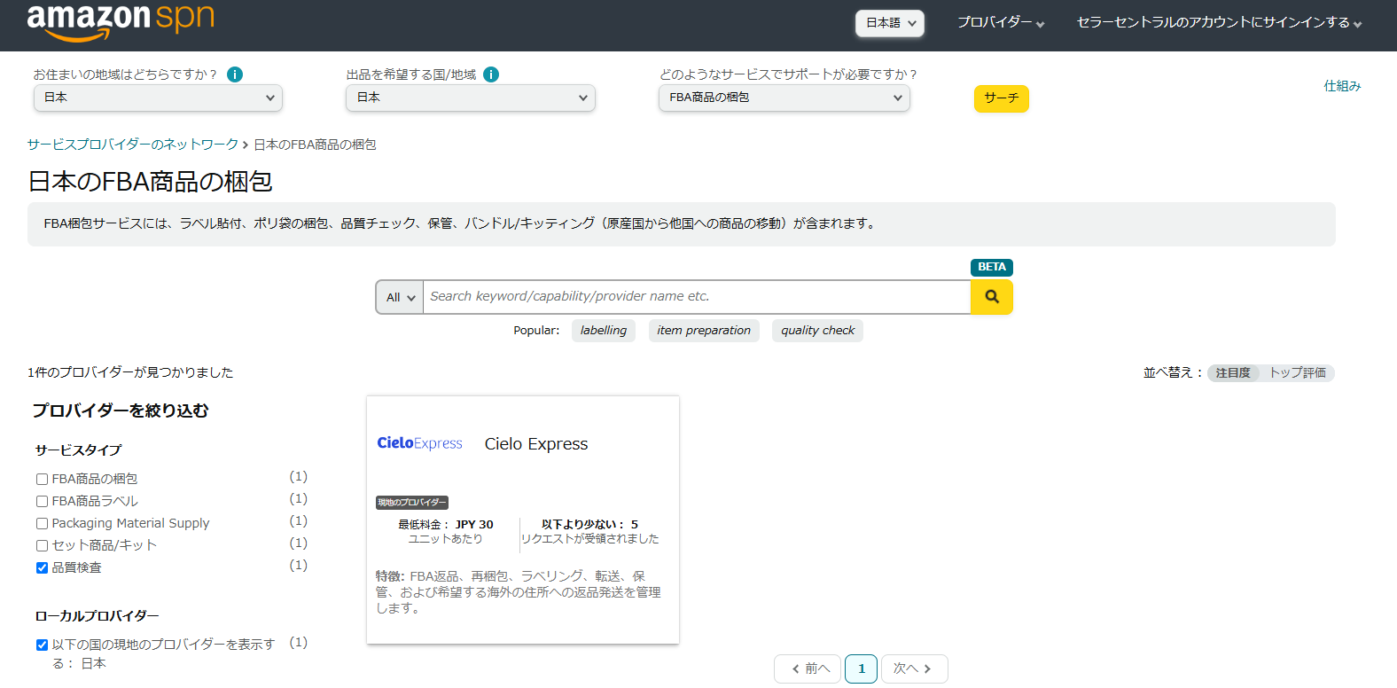
Task: Sort by トップ評価
Action: (1298, 373)
